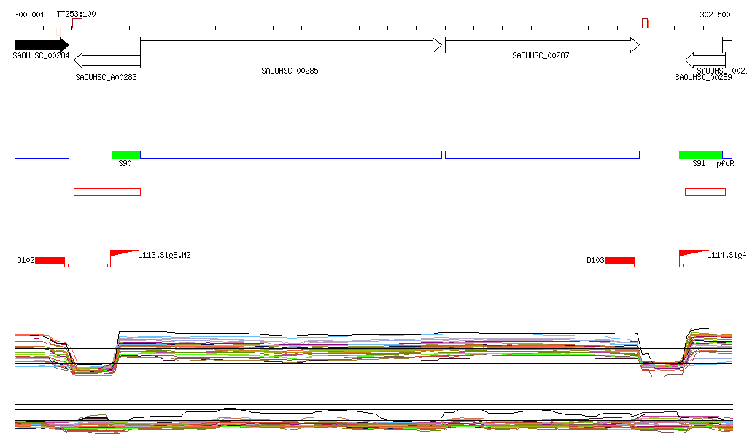Select the U113.SigB.M2 red promoter flag
Screen dimensions: 747x445
click(123, 253)
